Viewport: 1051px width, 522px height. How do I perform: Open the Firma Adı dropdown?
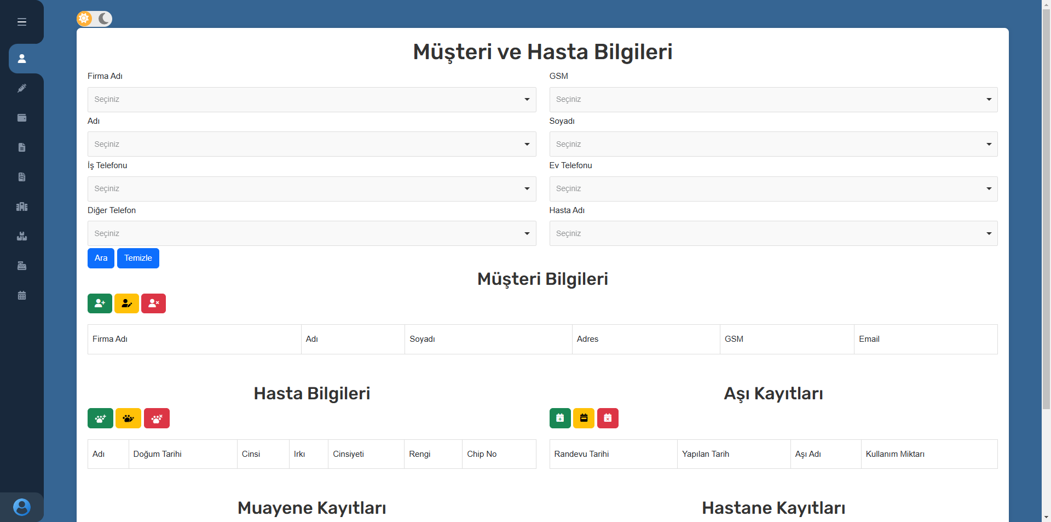tap(311, 100)
